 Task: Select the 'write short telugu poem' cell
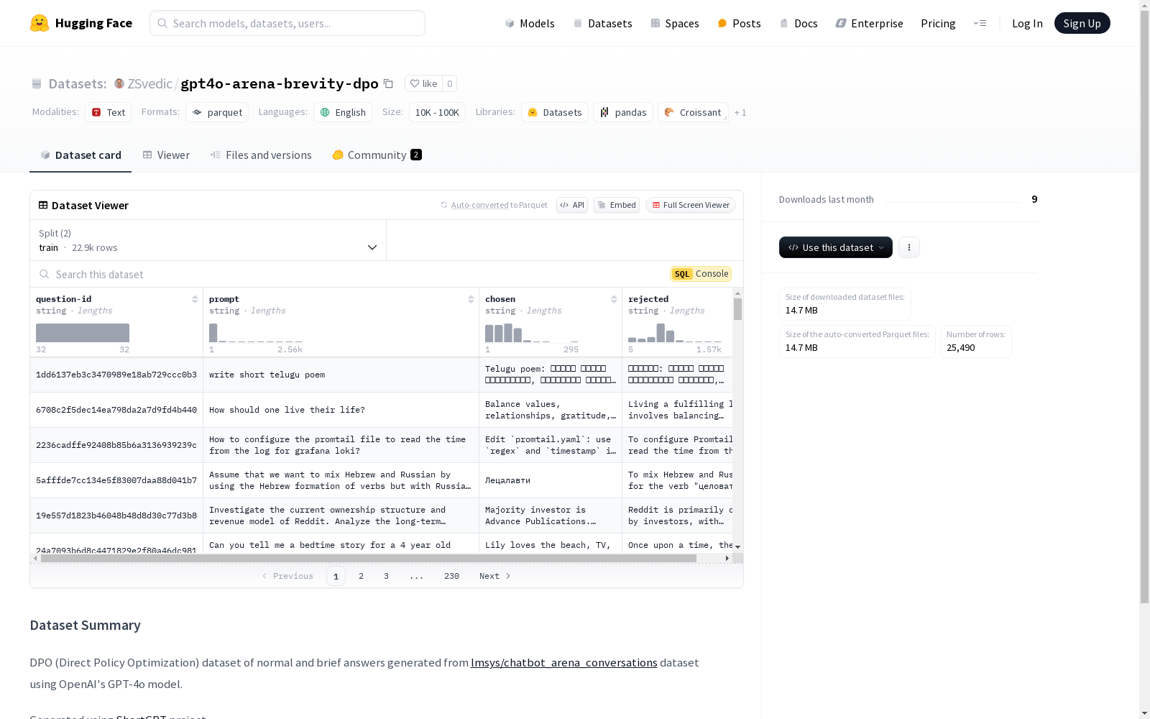(x=341, y=375)
